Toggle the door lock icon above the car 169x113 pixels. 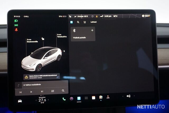coord(43,39)
